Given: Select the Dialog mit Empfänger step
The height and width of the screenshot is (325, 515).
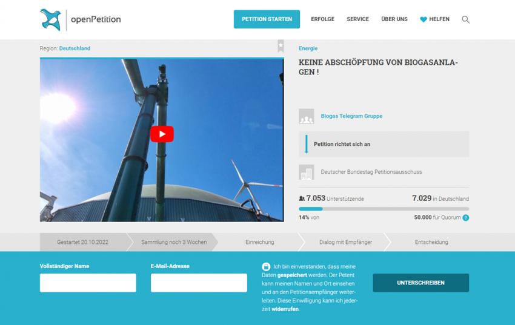Looking at the screenshot, I should (x=345, y=242).
